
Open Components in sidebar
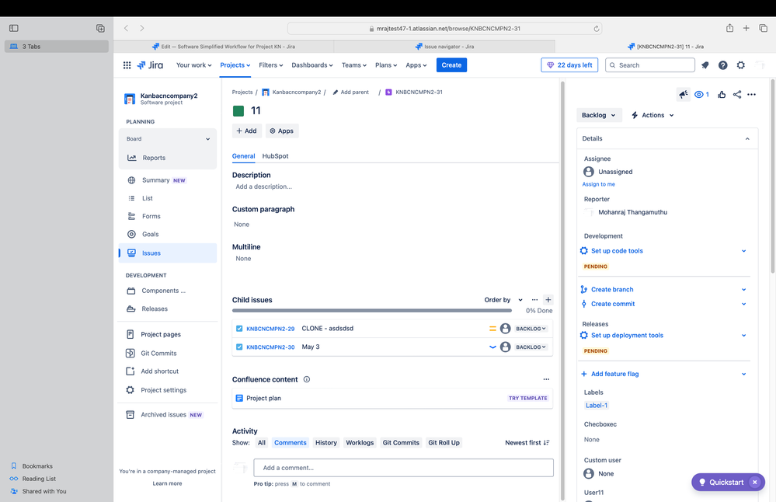(163, 291)
